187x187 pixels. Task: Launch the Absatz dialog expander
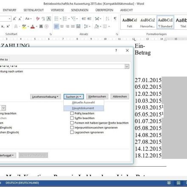117,34
